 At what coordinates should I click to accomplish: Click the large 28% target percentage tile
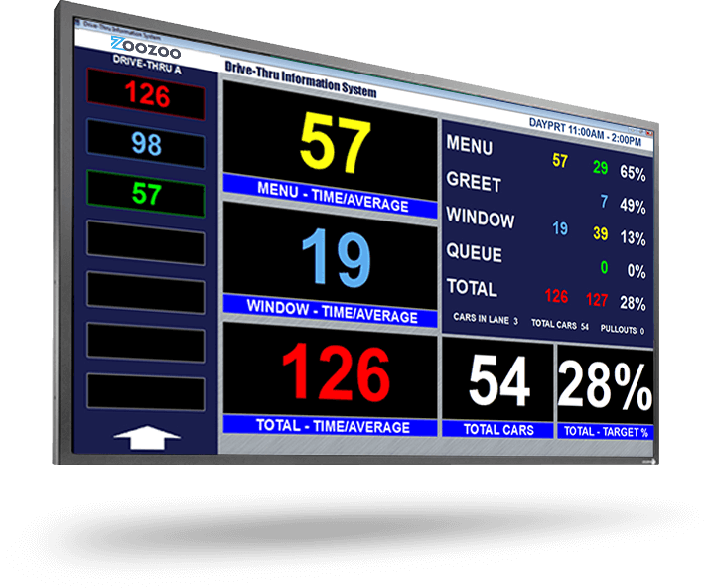pos(605,383)
